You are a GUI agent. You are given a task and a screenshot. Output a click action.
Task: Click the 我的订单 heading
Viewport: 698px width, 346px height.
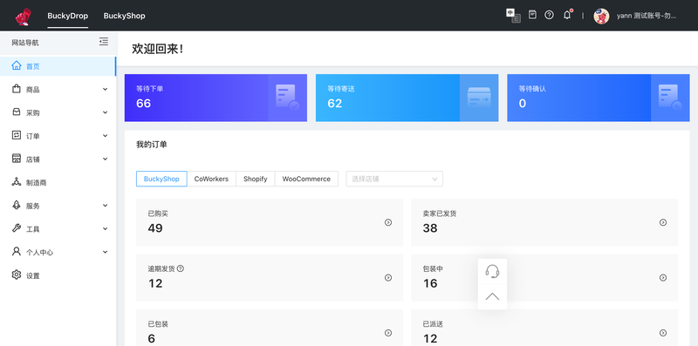point(152,145)
